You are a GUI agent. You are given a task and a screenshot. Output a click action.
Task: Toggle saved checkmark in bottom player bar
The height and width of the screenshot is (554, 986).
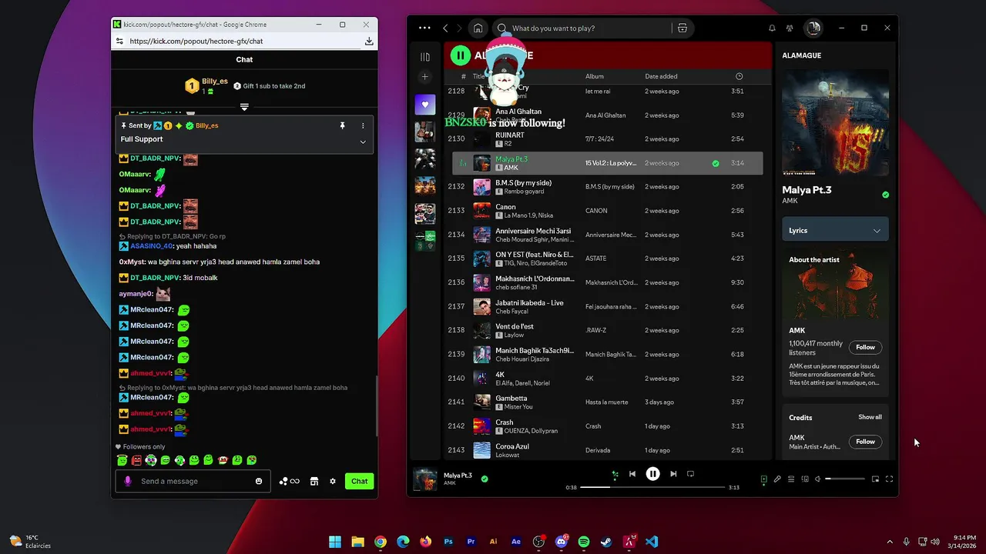point(485,479)
